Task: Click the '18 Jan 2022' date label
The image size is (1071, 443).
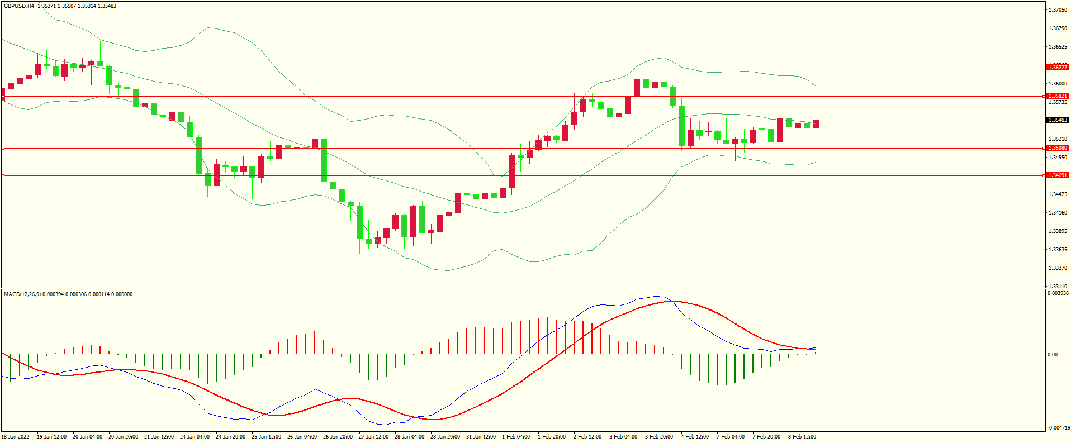Action: pos(16,437)
